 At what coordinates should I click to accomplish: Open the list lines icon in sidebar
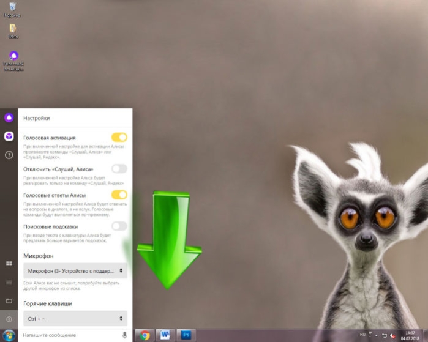coord(9,282)
